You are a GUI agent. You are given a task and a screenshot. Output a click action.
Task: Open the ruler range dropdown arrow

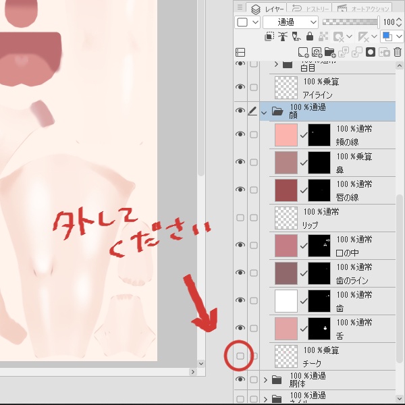coord(375,36)
